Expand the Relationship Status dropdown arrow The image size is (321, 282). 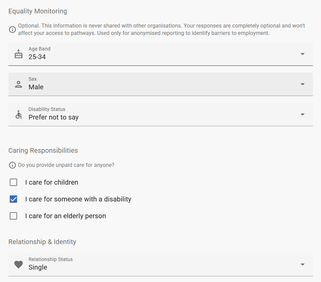(303, 265)
